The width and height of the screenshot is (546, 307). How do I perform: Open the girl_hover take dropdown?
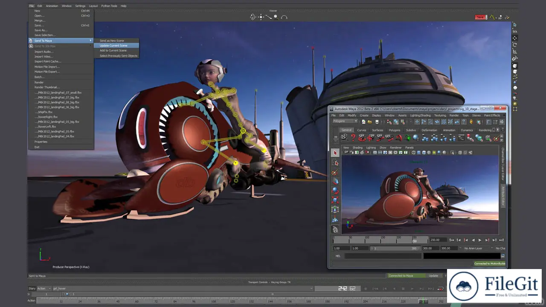183,289
